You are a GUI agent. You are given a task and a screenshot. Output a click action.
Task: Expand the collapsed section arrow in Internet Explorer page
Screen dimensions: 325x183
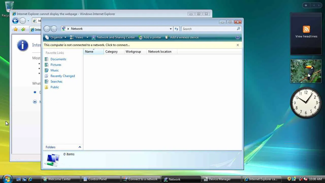[x=35, y=102]
